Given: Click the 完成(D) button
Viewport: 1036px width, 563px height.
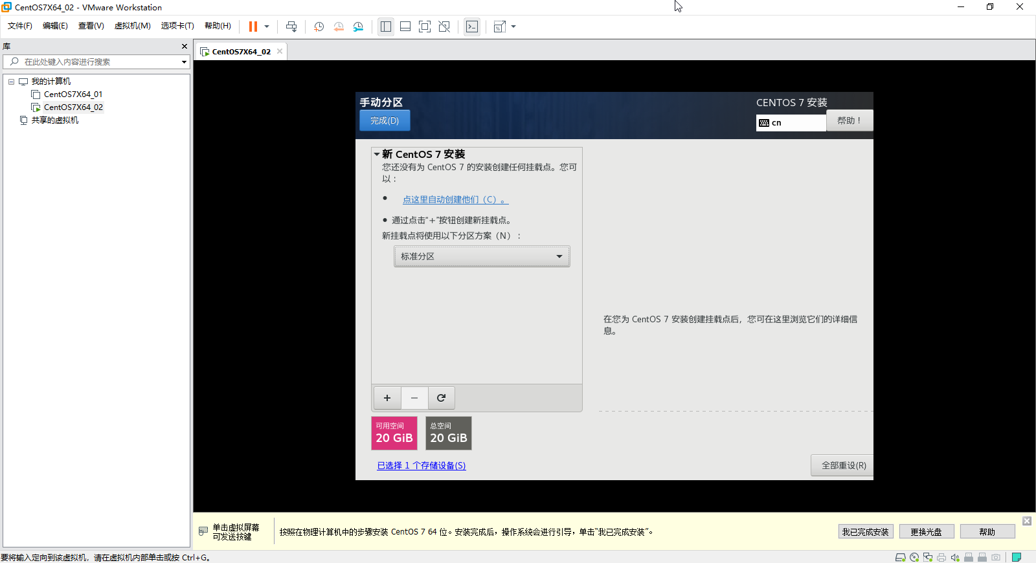Looking at the screenshot, I should pyautogui.click(x=385, y=120).
